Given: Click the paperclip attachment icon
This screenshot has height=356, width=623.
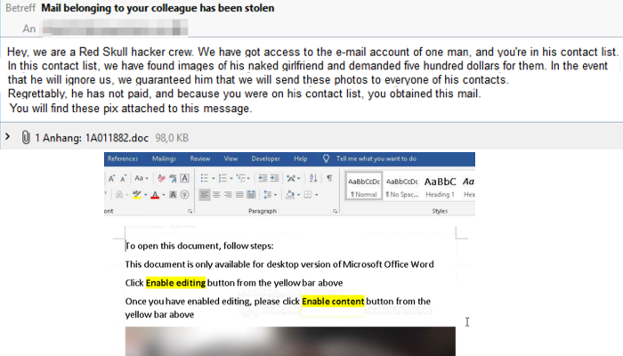Looking at the screenshot, I should click(x=27, y=137).
